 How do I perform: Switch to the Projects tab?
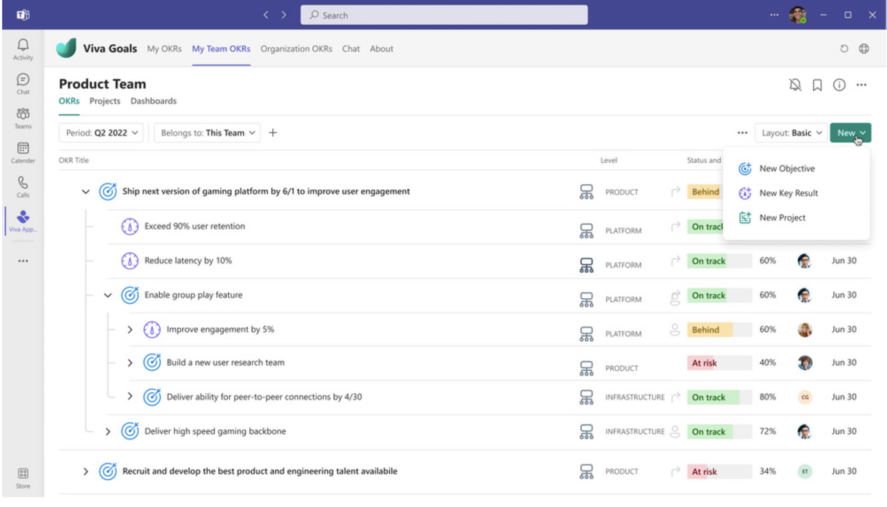105,101
